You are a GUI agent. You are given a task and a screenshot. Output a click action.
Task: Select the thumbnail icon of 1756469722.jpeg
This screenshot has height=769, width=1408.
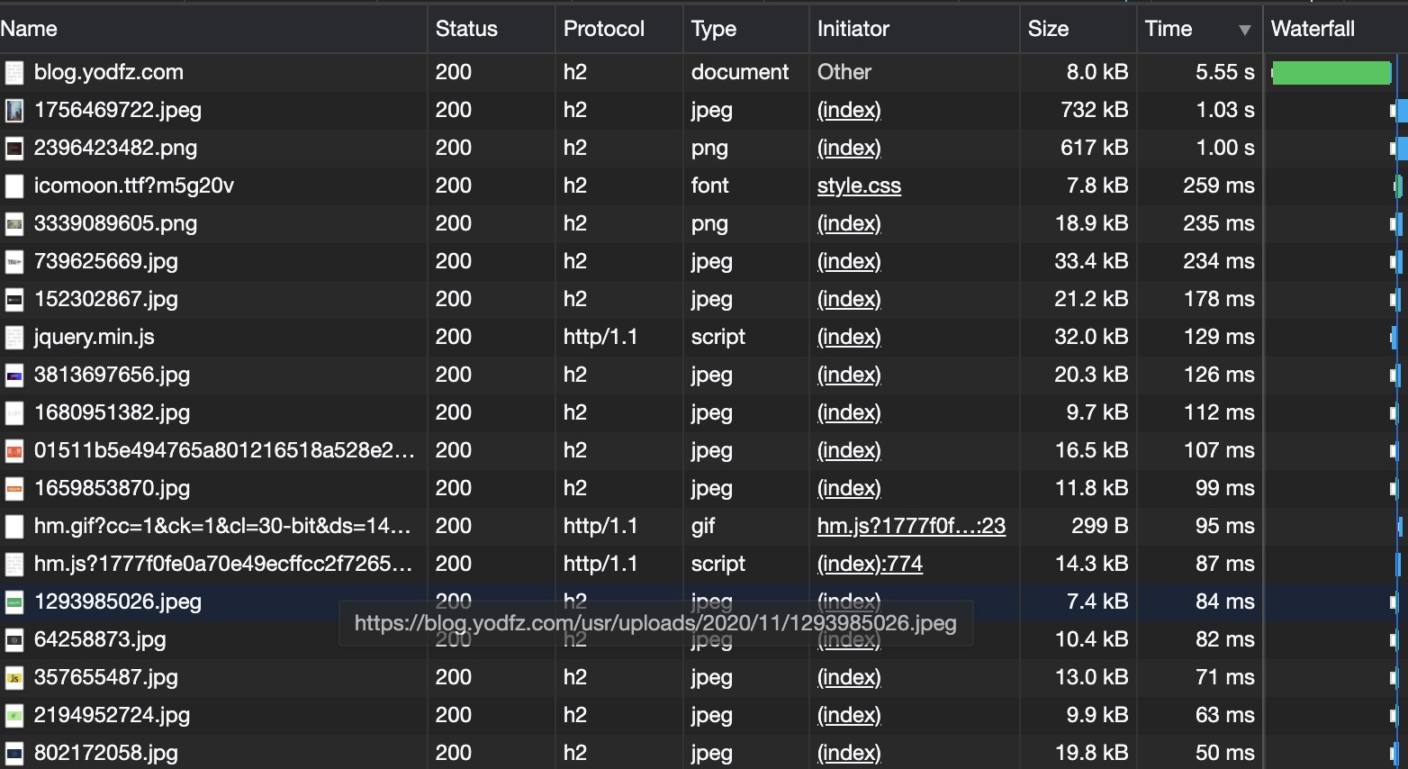tap(14, 111)
